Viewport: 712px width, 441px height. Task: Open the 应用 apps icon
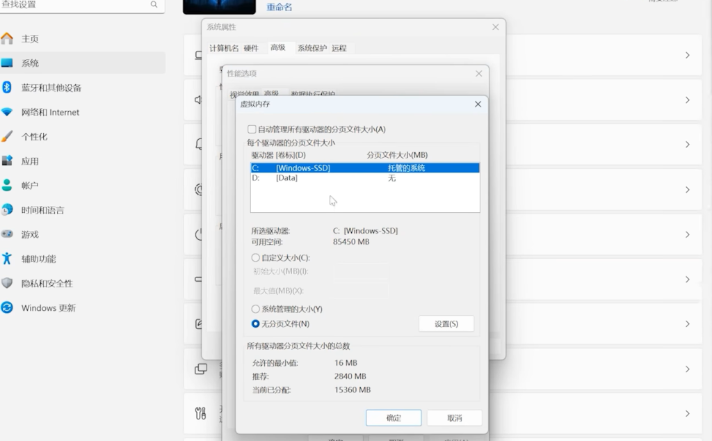point(8,161)
